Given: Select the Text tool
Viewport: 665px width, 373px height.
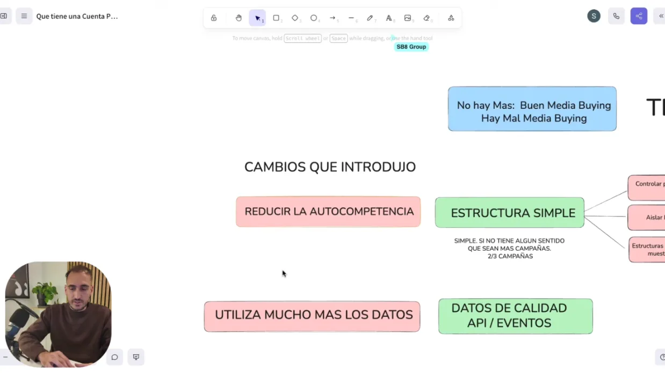Looking at the screenshot, I should point(389,18).
